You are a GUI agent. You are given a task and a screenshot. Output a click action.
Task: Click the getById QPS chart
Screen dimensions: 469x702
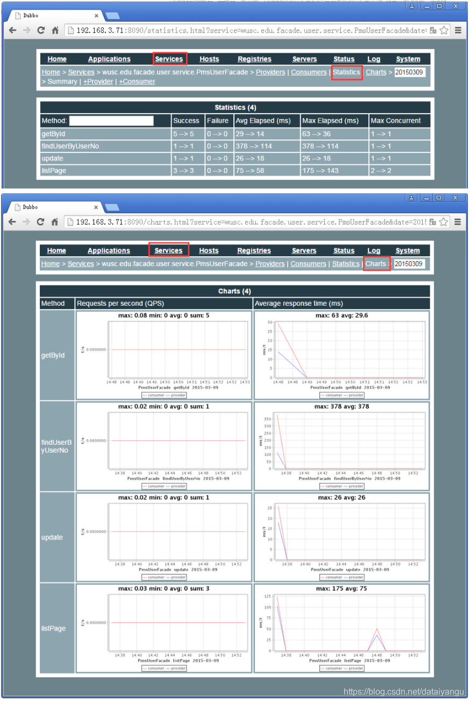pos(164,355)
